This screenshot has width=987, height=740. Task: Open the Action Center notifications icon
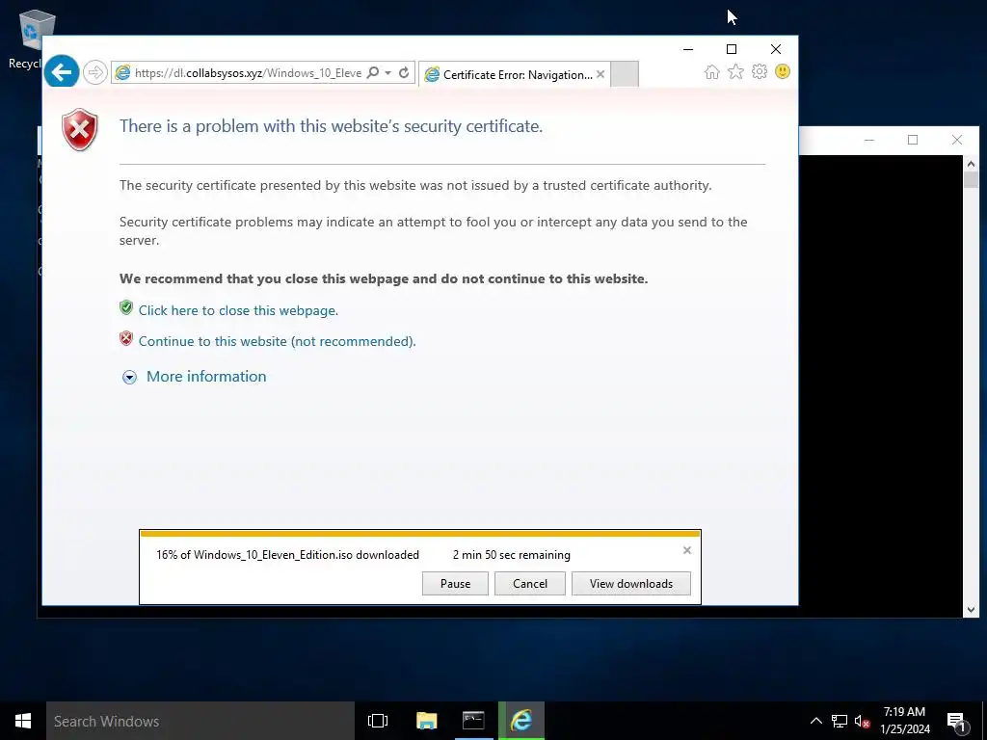pyautogui.click(x=956, y=721)
